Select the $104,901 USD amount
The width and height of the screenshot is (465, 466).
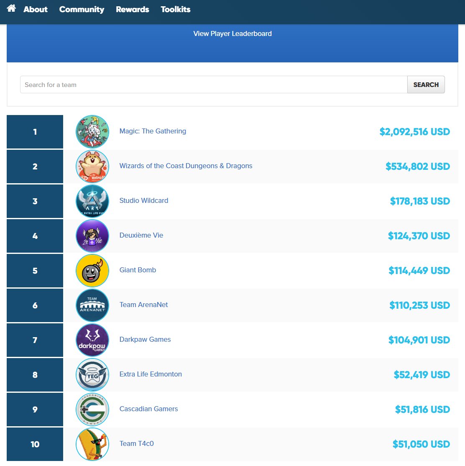coord(419,340)
